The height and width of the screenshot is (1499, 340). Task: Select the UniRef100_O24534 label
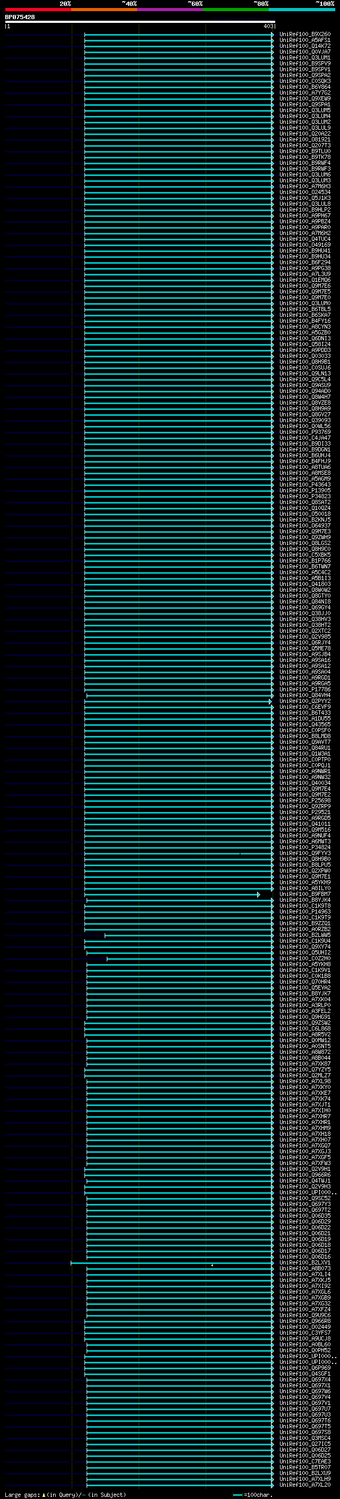tap(305, 192)
